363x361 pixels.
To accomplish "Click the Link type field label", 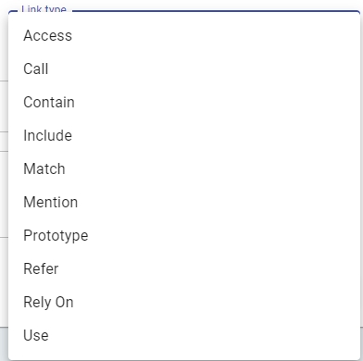I will pos(44,9).
